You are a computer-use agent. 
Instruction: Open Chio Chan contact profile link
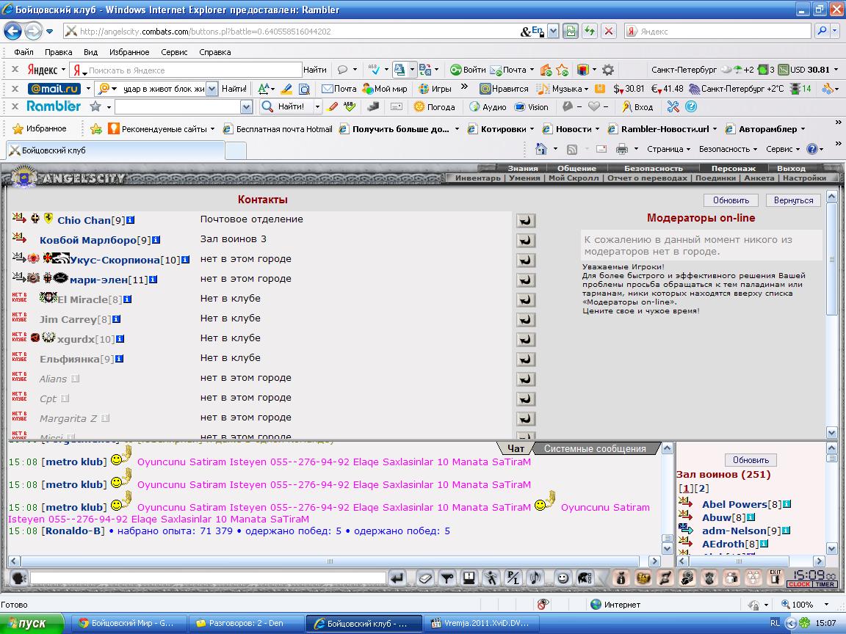pyautogui.click(x=84, y=220)
